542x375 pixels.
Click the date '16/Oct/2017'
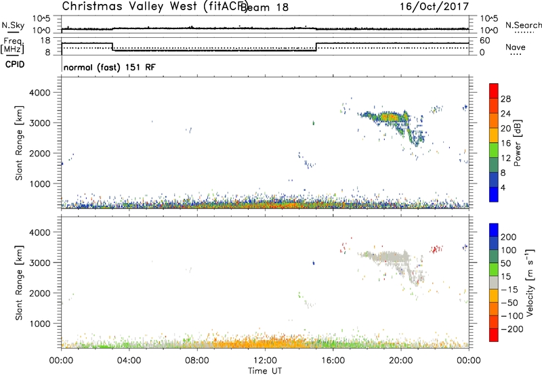point(434,7)
